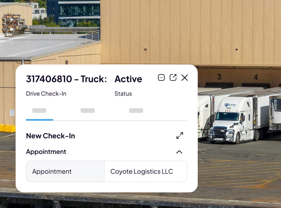This screenshot has height=208, width=281.
Task: Click the Active status value
Action: 128,79
